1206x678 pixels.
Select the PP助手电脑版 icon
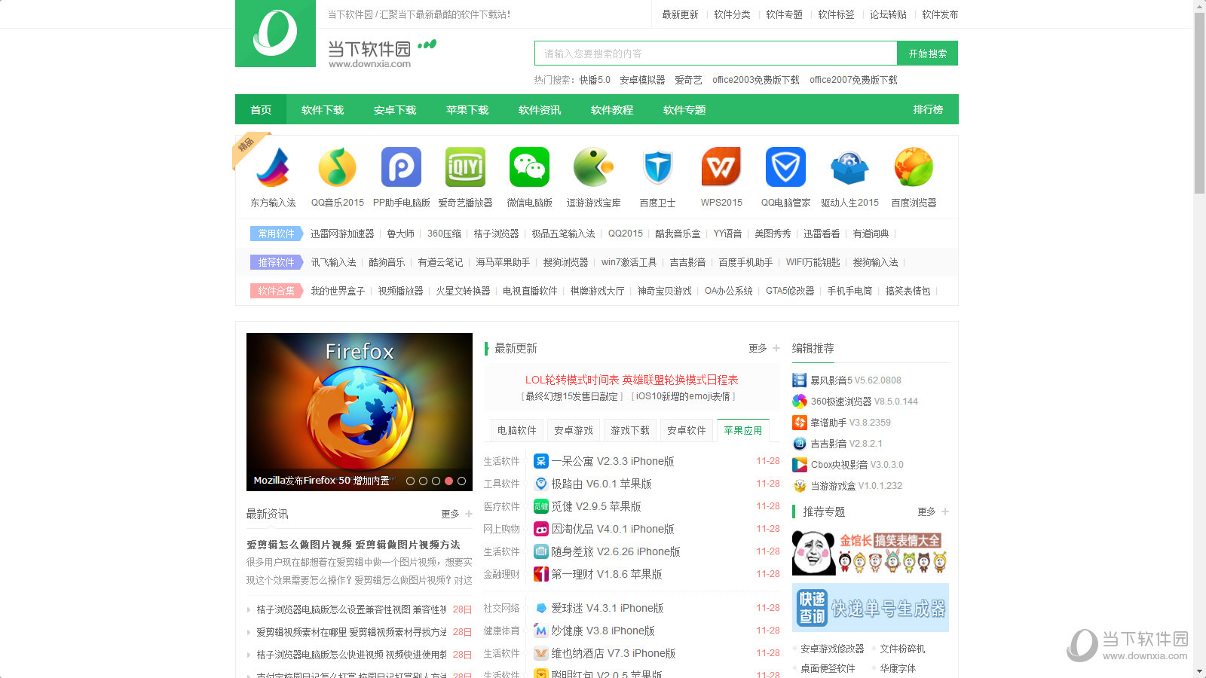(401, 166)
